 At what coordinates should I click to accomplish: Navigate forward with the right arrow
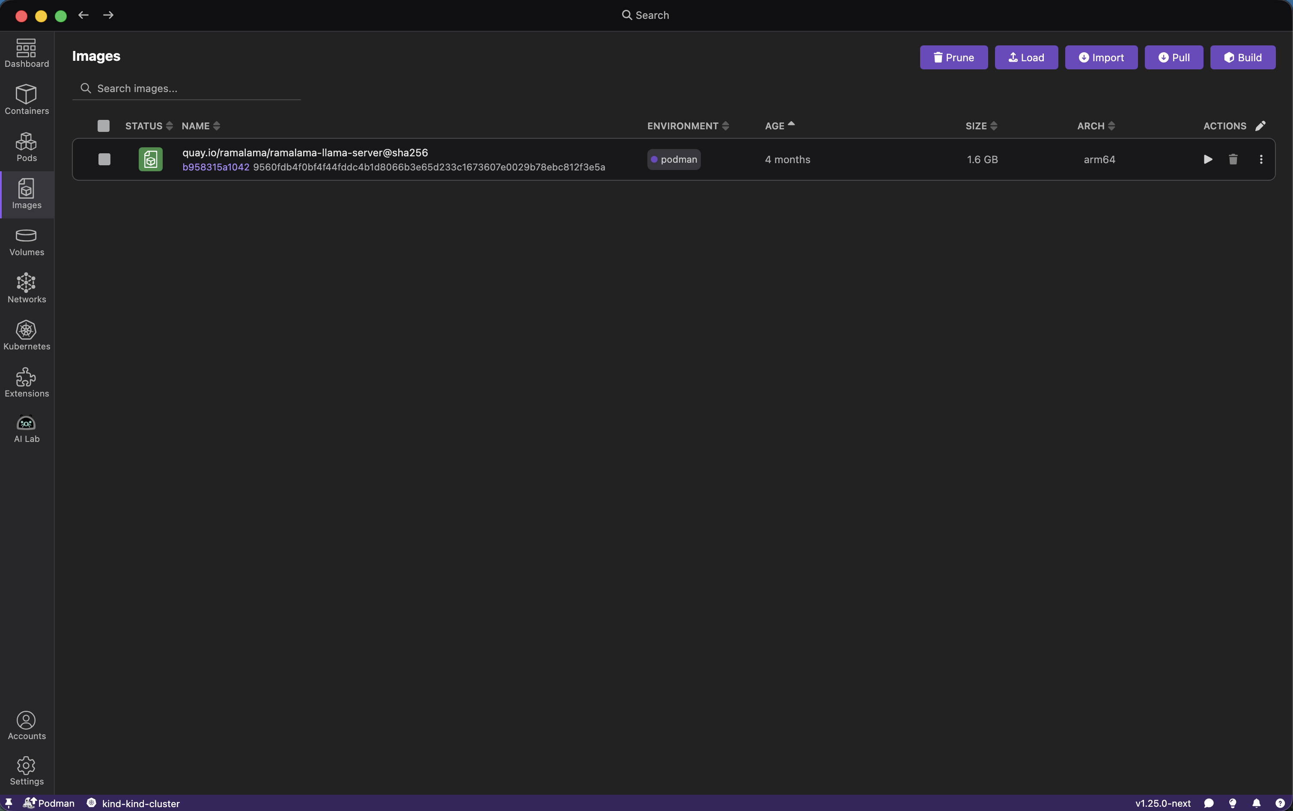108,15
